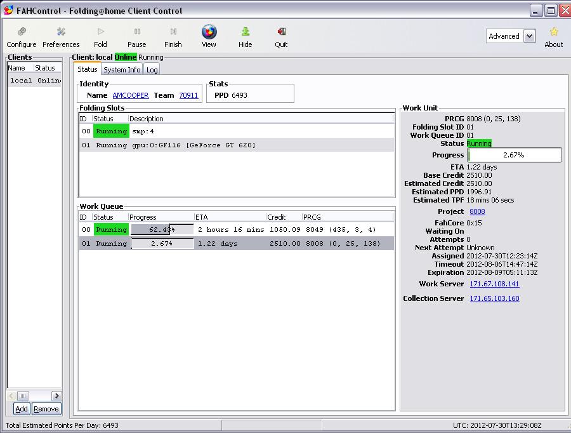Click the Fold play icon

tap(100, 32)
